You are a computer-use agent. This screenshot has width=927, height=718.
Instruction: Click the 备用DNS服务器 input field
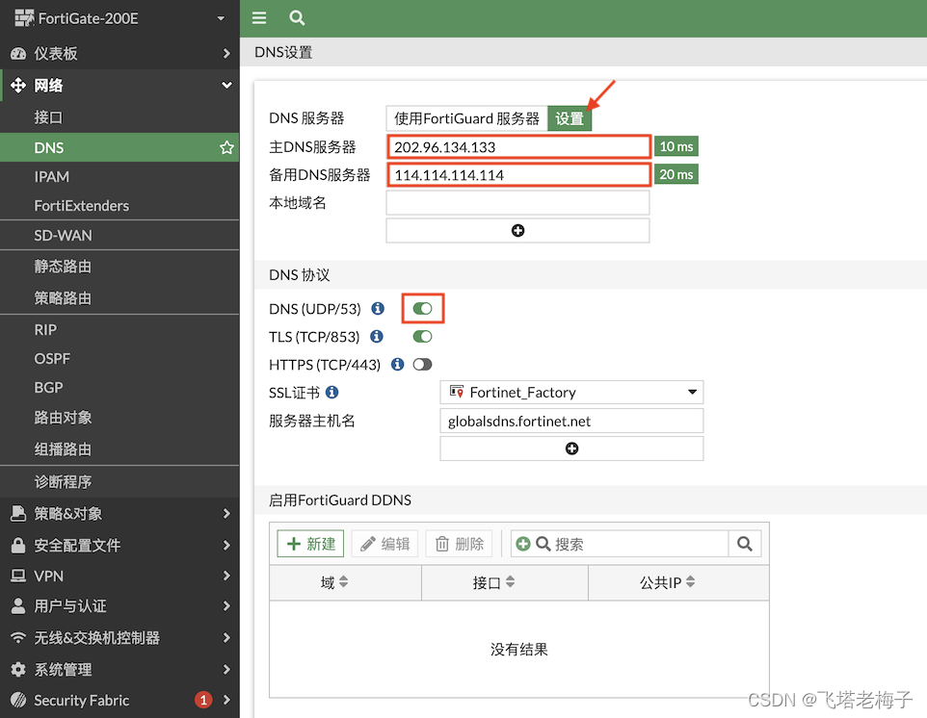(x=519, y=175)
